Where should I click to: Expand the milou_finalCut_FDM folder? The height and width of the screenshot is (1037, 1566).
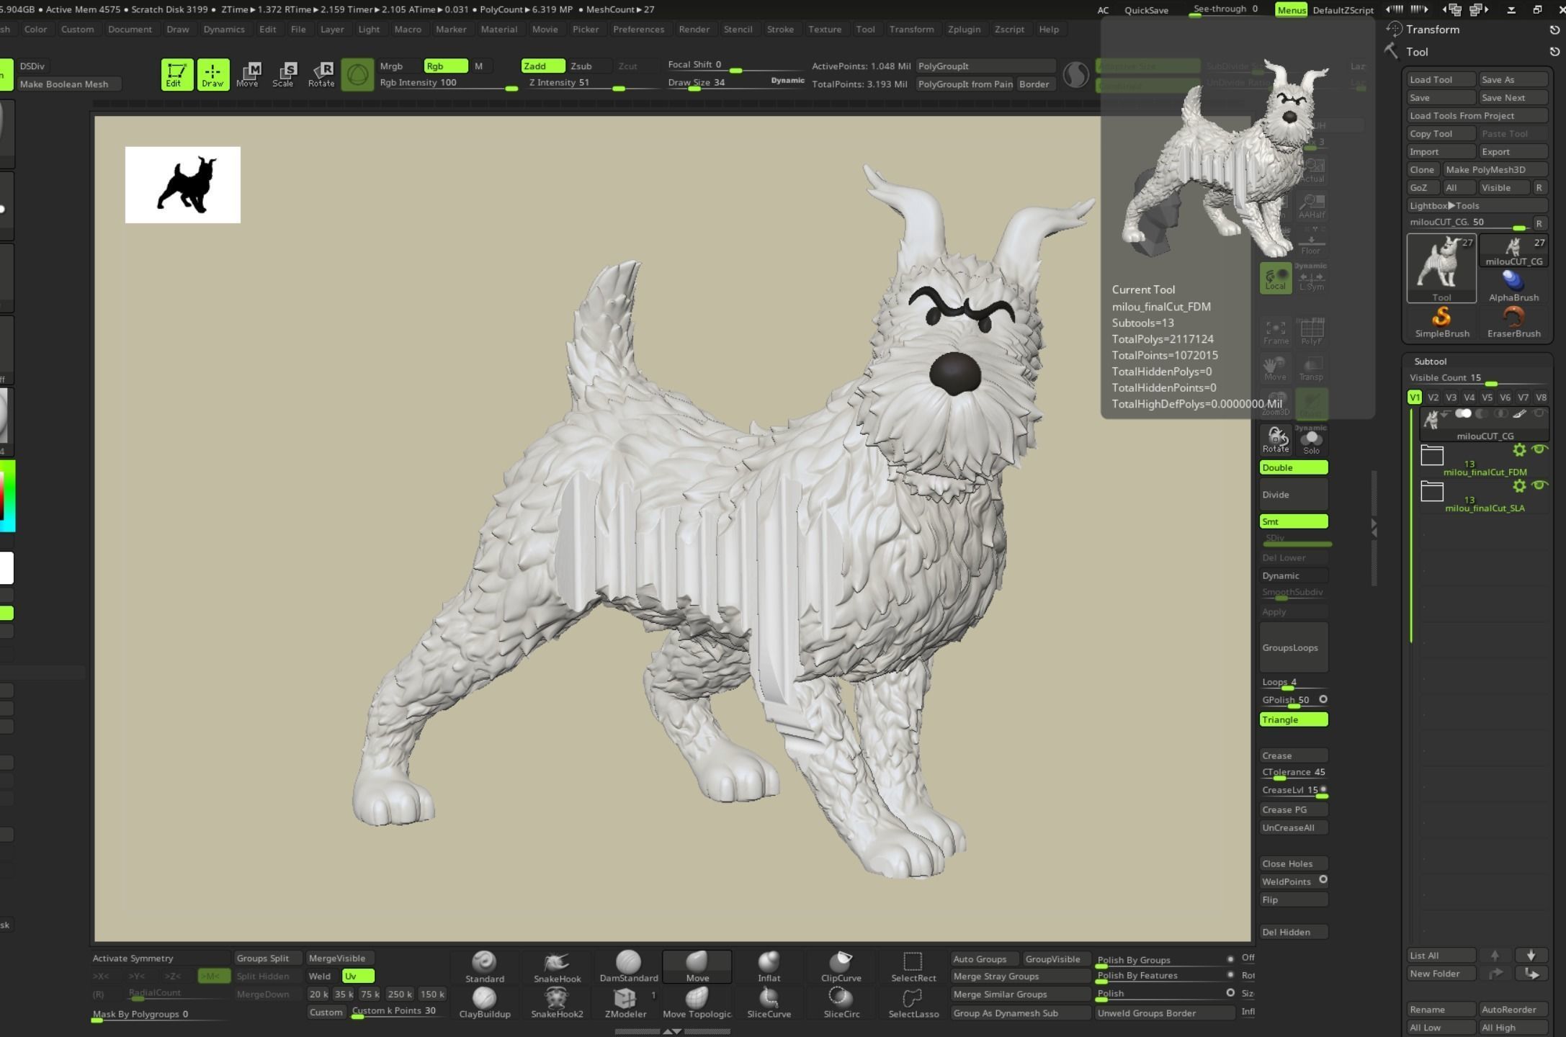pyautogui.click(x=1432, y=455)
